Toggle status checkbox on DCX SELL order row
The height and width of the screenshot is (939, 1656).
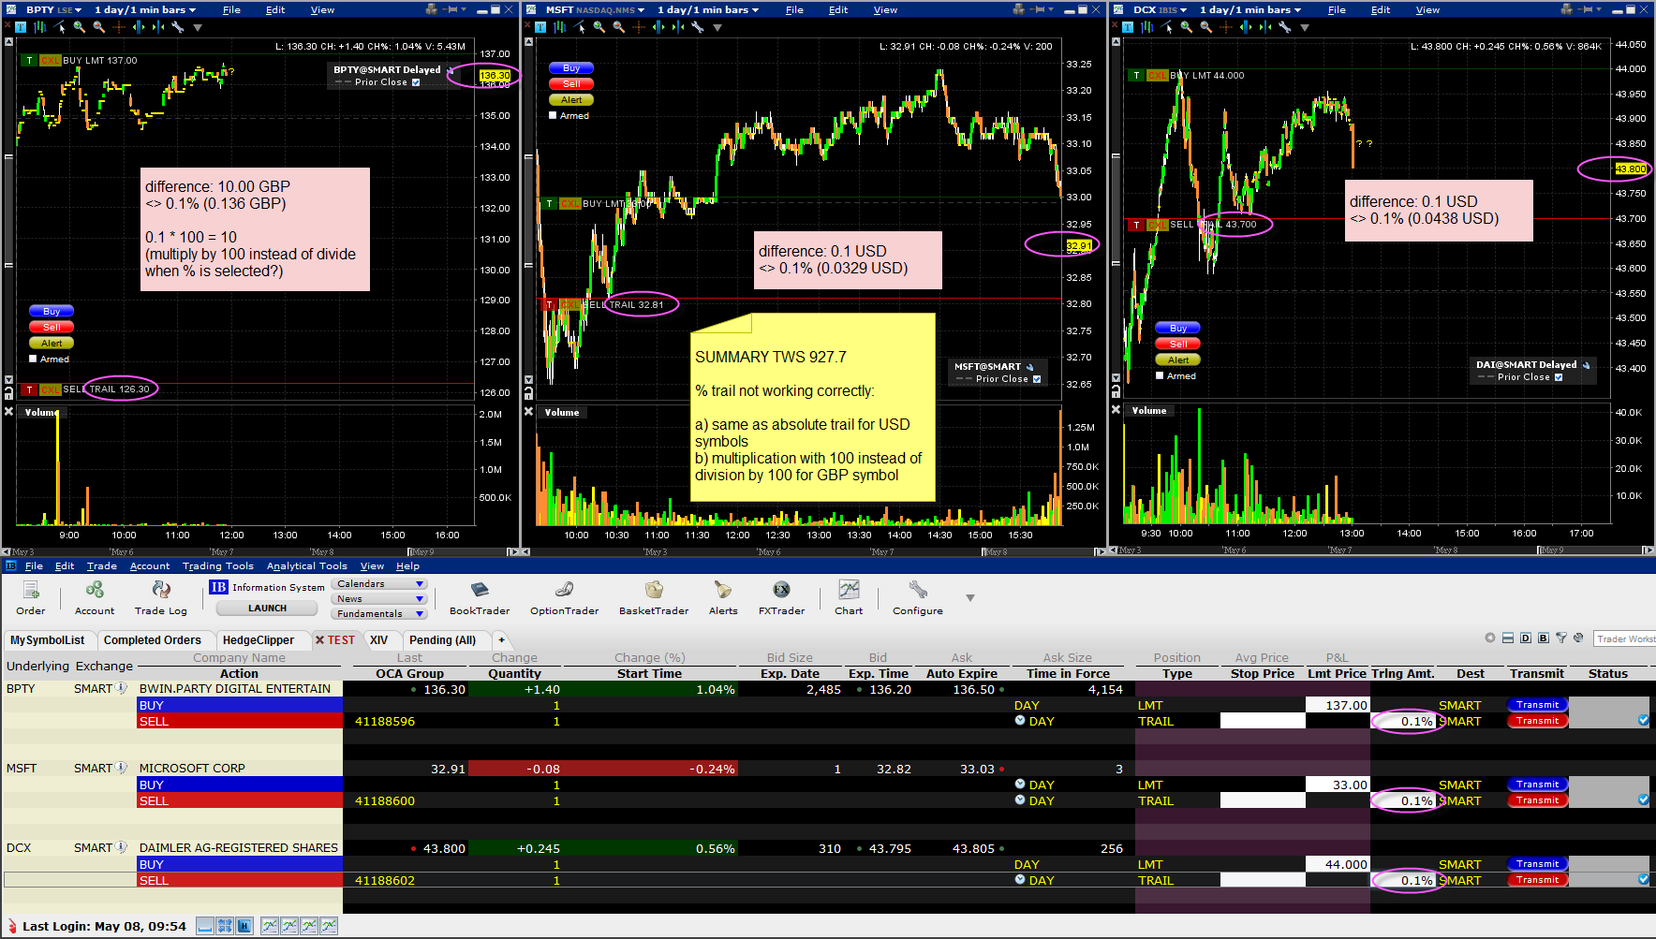(x=1643, y=879)
